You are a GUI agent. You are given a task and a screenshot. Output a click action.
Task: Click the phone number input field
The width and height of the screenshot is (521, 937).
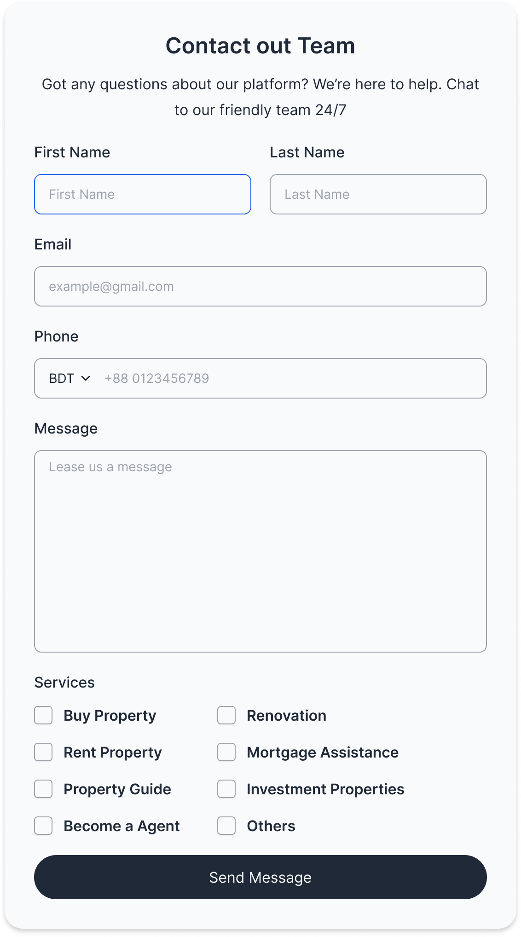[290, 378]
